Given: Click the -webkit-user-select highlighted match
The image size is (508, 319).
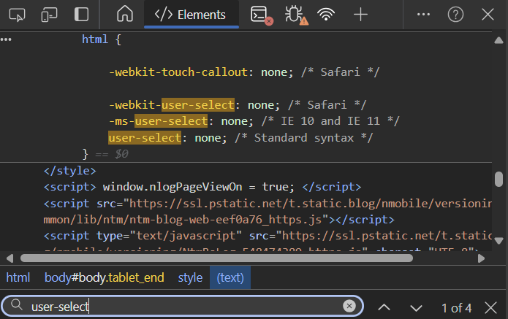Looking at the screenshot, I should 198,105.
